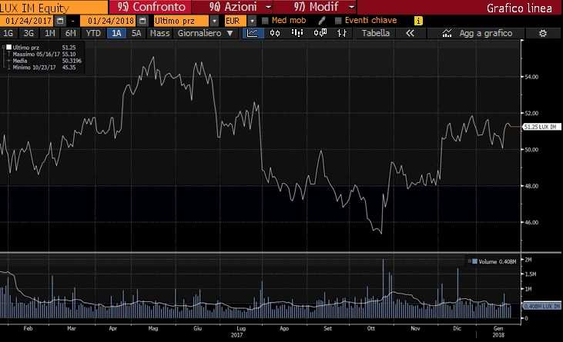The image size is (563, 342).
Task: Select the Mass time range
Action: (159, 33)
